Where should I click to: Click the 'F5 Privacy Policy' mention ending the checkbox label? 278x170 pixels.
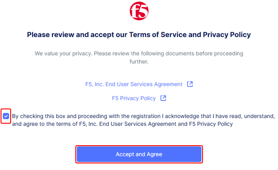(211, 124)
